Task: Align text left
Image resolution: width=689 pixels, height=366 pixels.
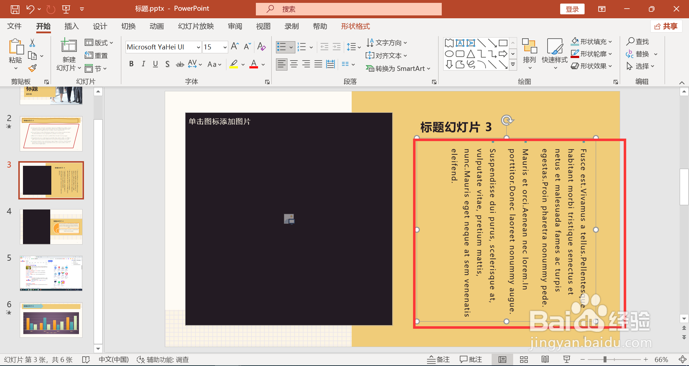Action: click(x=282, y=64)
